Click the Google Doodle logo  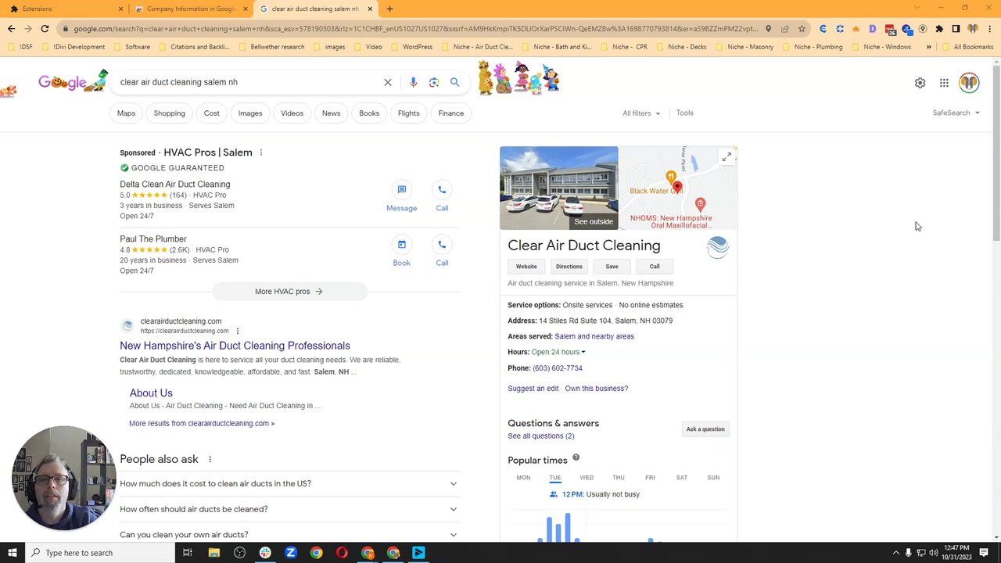pos(73,81)
